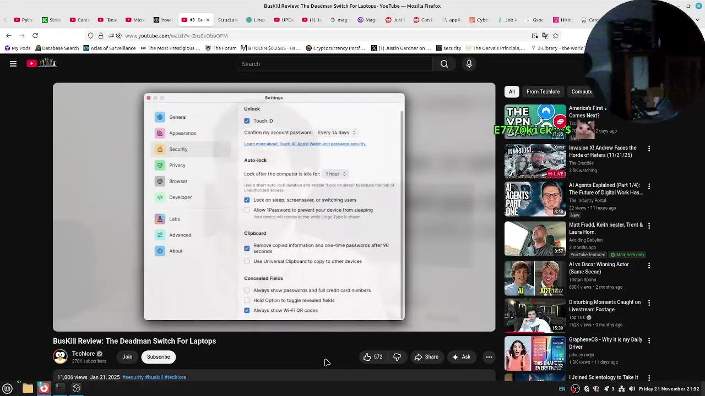Open the Linux Mint start menu
Viewport: 705px width, 396px height.
(x=8, y=388)
